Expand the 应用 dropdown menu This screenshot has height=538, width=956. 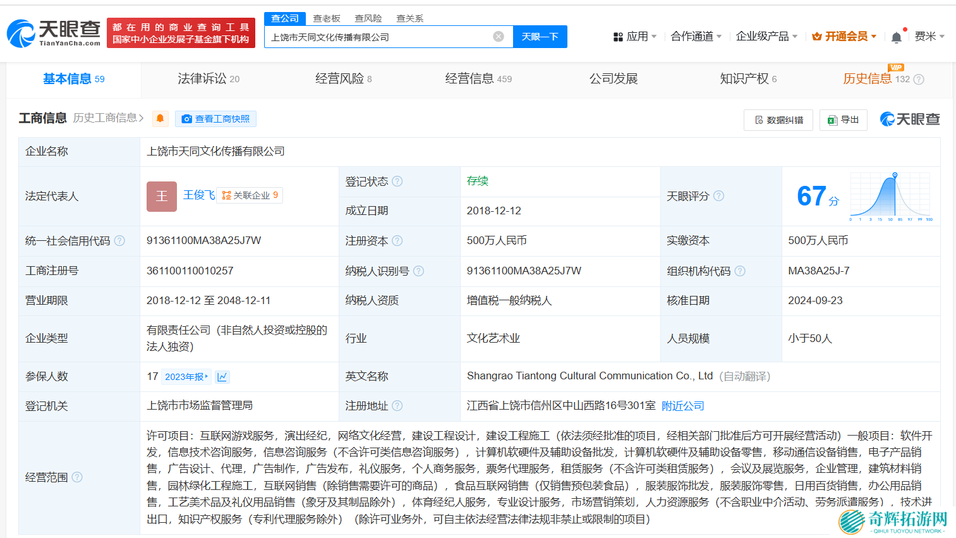click(635, 37)
